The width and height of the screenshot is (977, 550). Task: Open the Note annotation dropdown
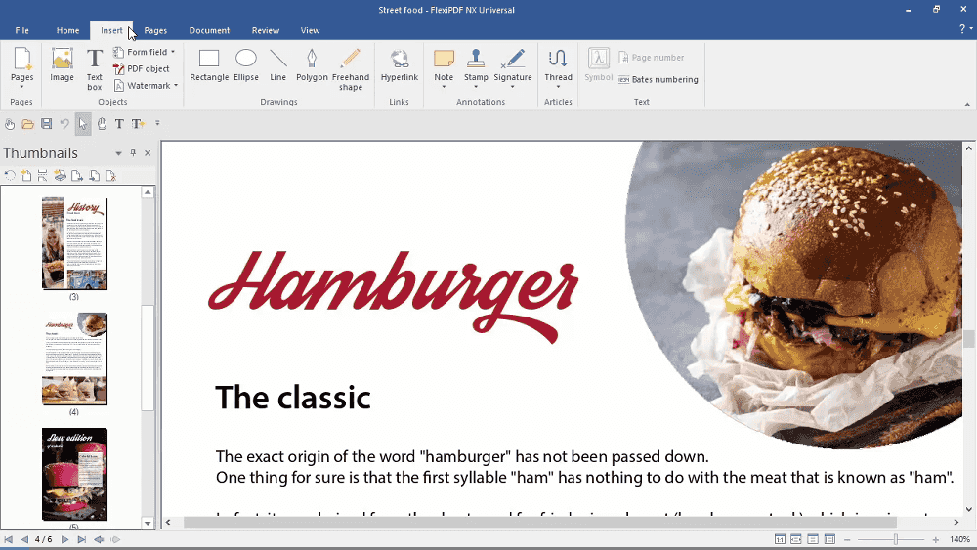pos(444,87)
